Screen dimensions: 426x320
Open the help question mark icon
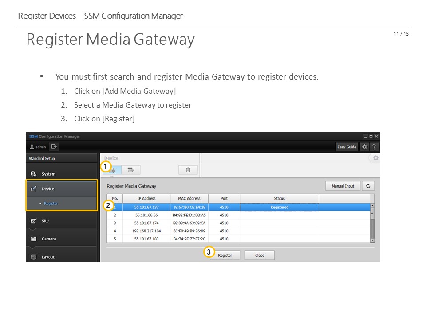pos(374,147)
